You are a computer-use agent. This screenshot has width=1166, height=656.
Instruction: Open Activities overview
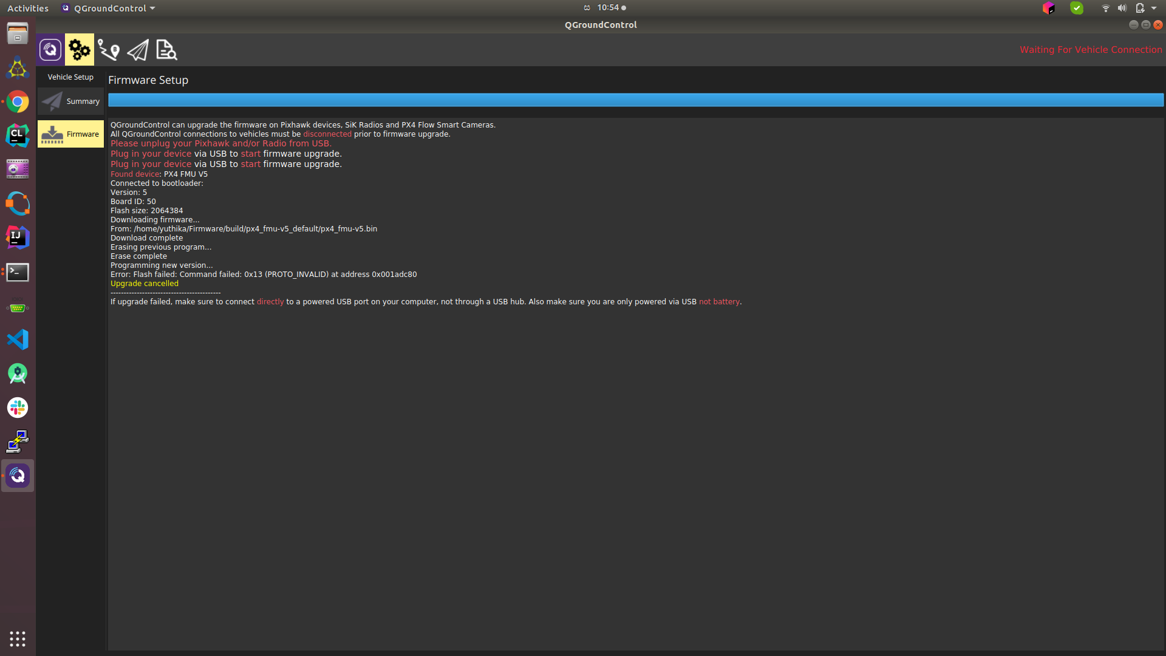coord(28,8)
